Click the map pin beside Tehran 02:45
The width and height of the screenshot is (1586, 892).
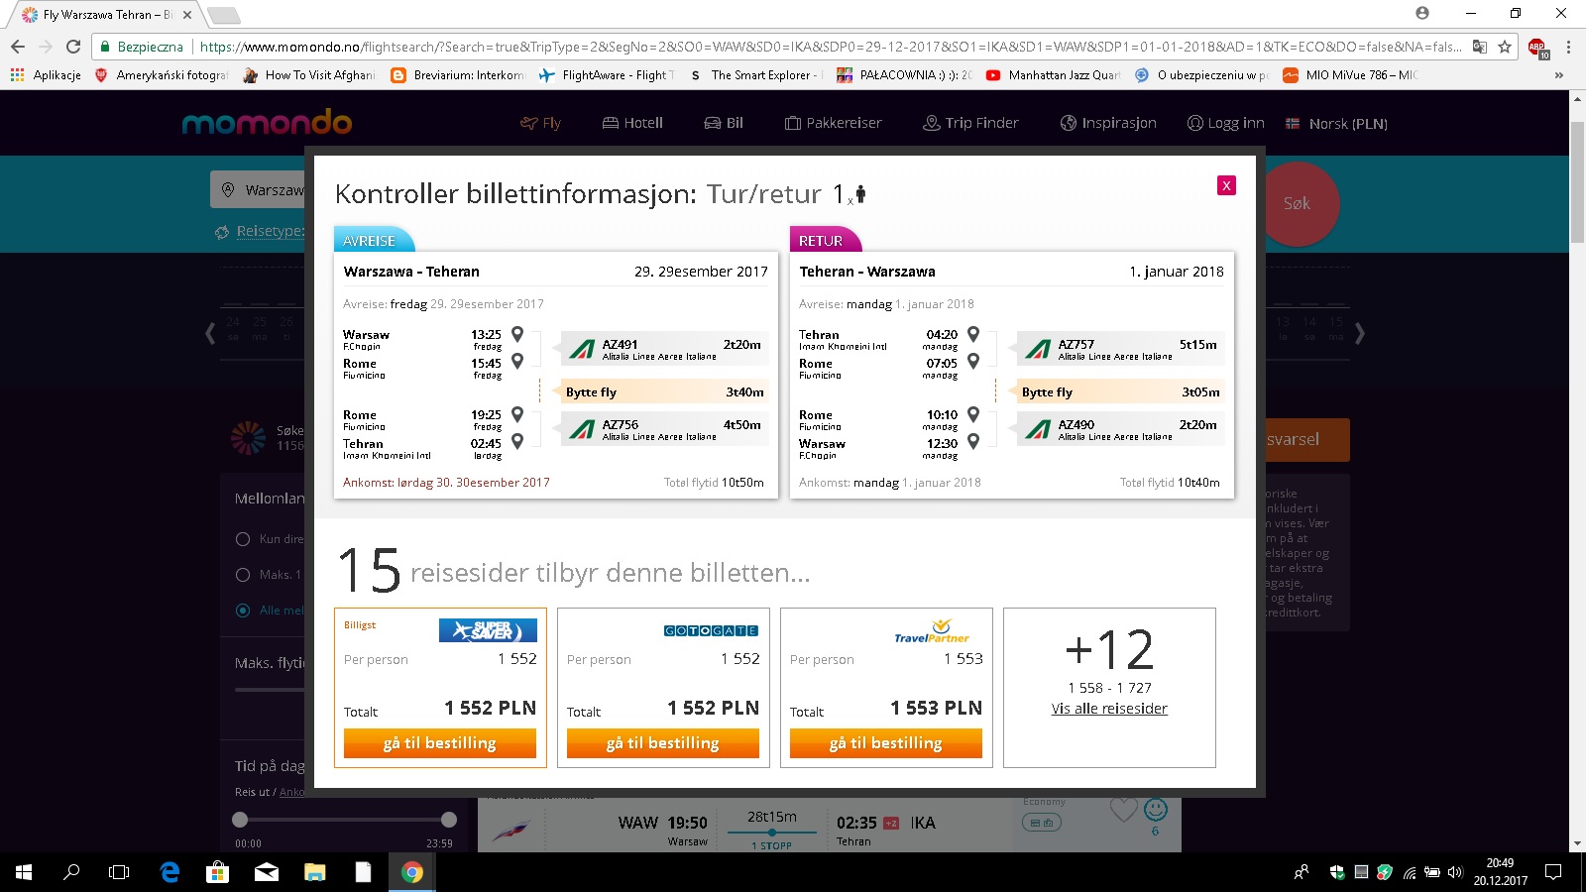click(x=517, y=442)
